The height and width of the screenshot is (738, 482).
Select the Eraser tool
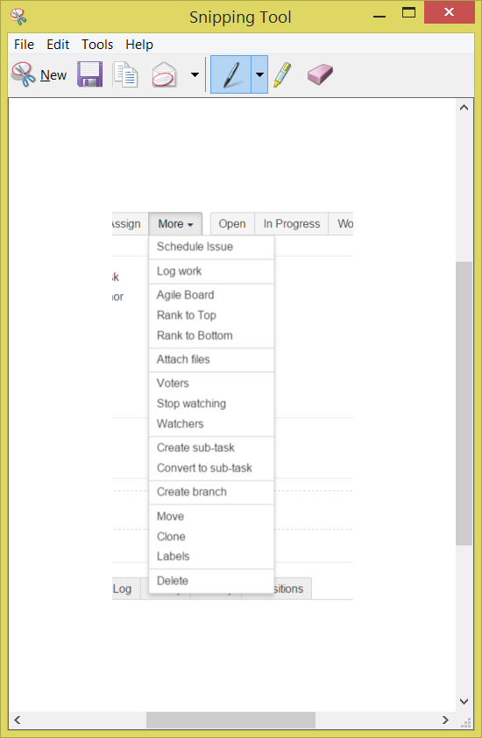[320, 74]
